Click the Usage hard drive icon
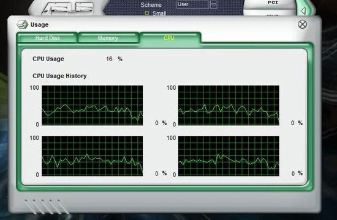This screenshot has width=337, height=220. (23, 24)
